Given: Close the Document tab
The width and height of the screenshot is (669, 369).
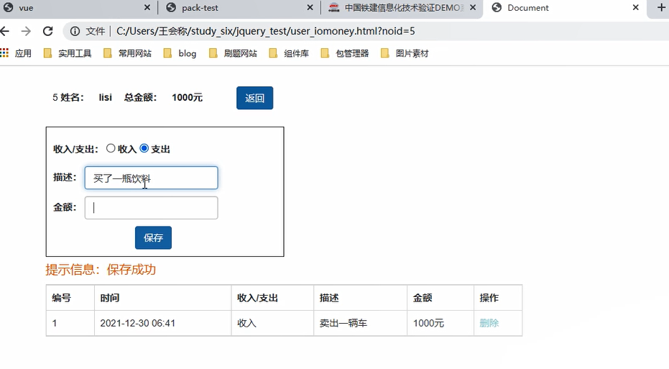Looking at the screenshot, I should coord(636,8).
